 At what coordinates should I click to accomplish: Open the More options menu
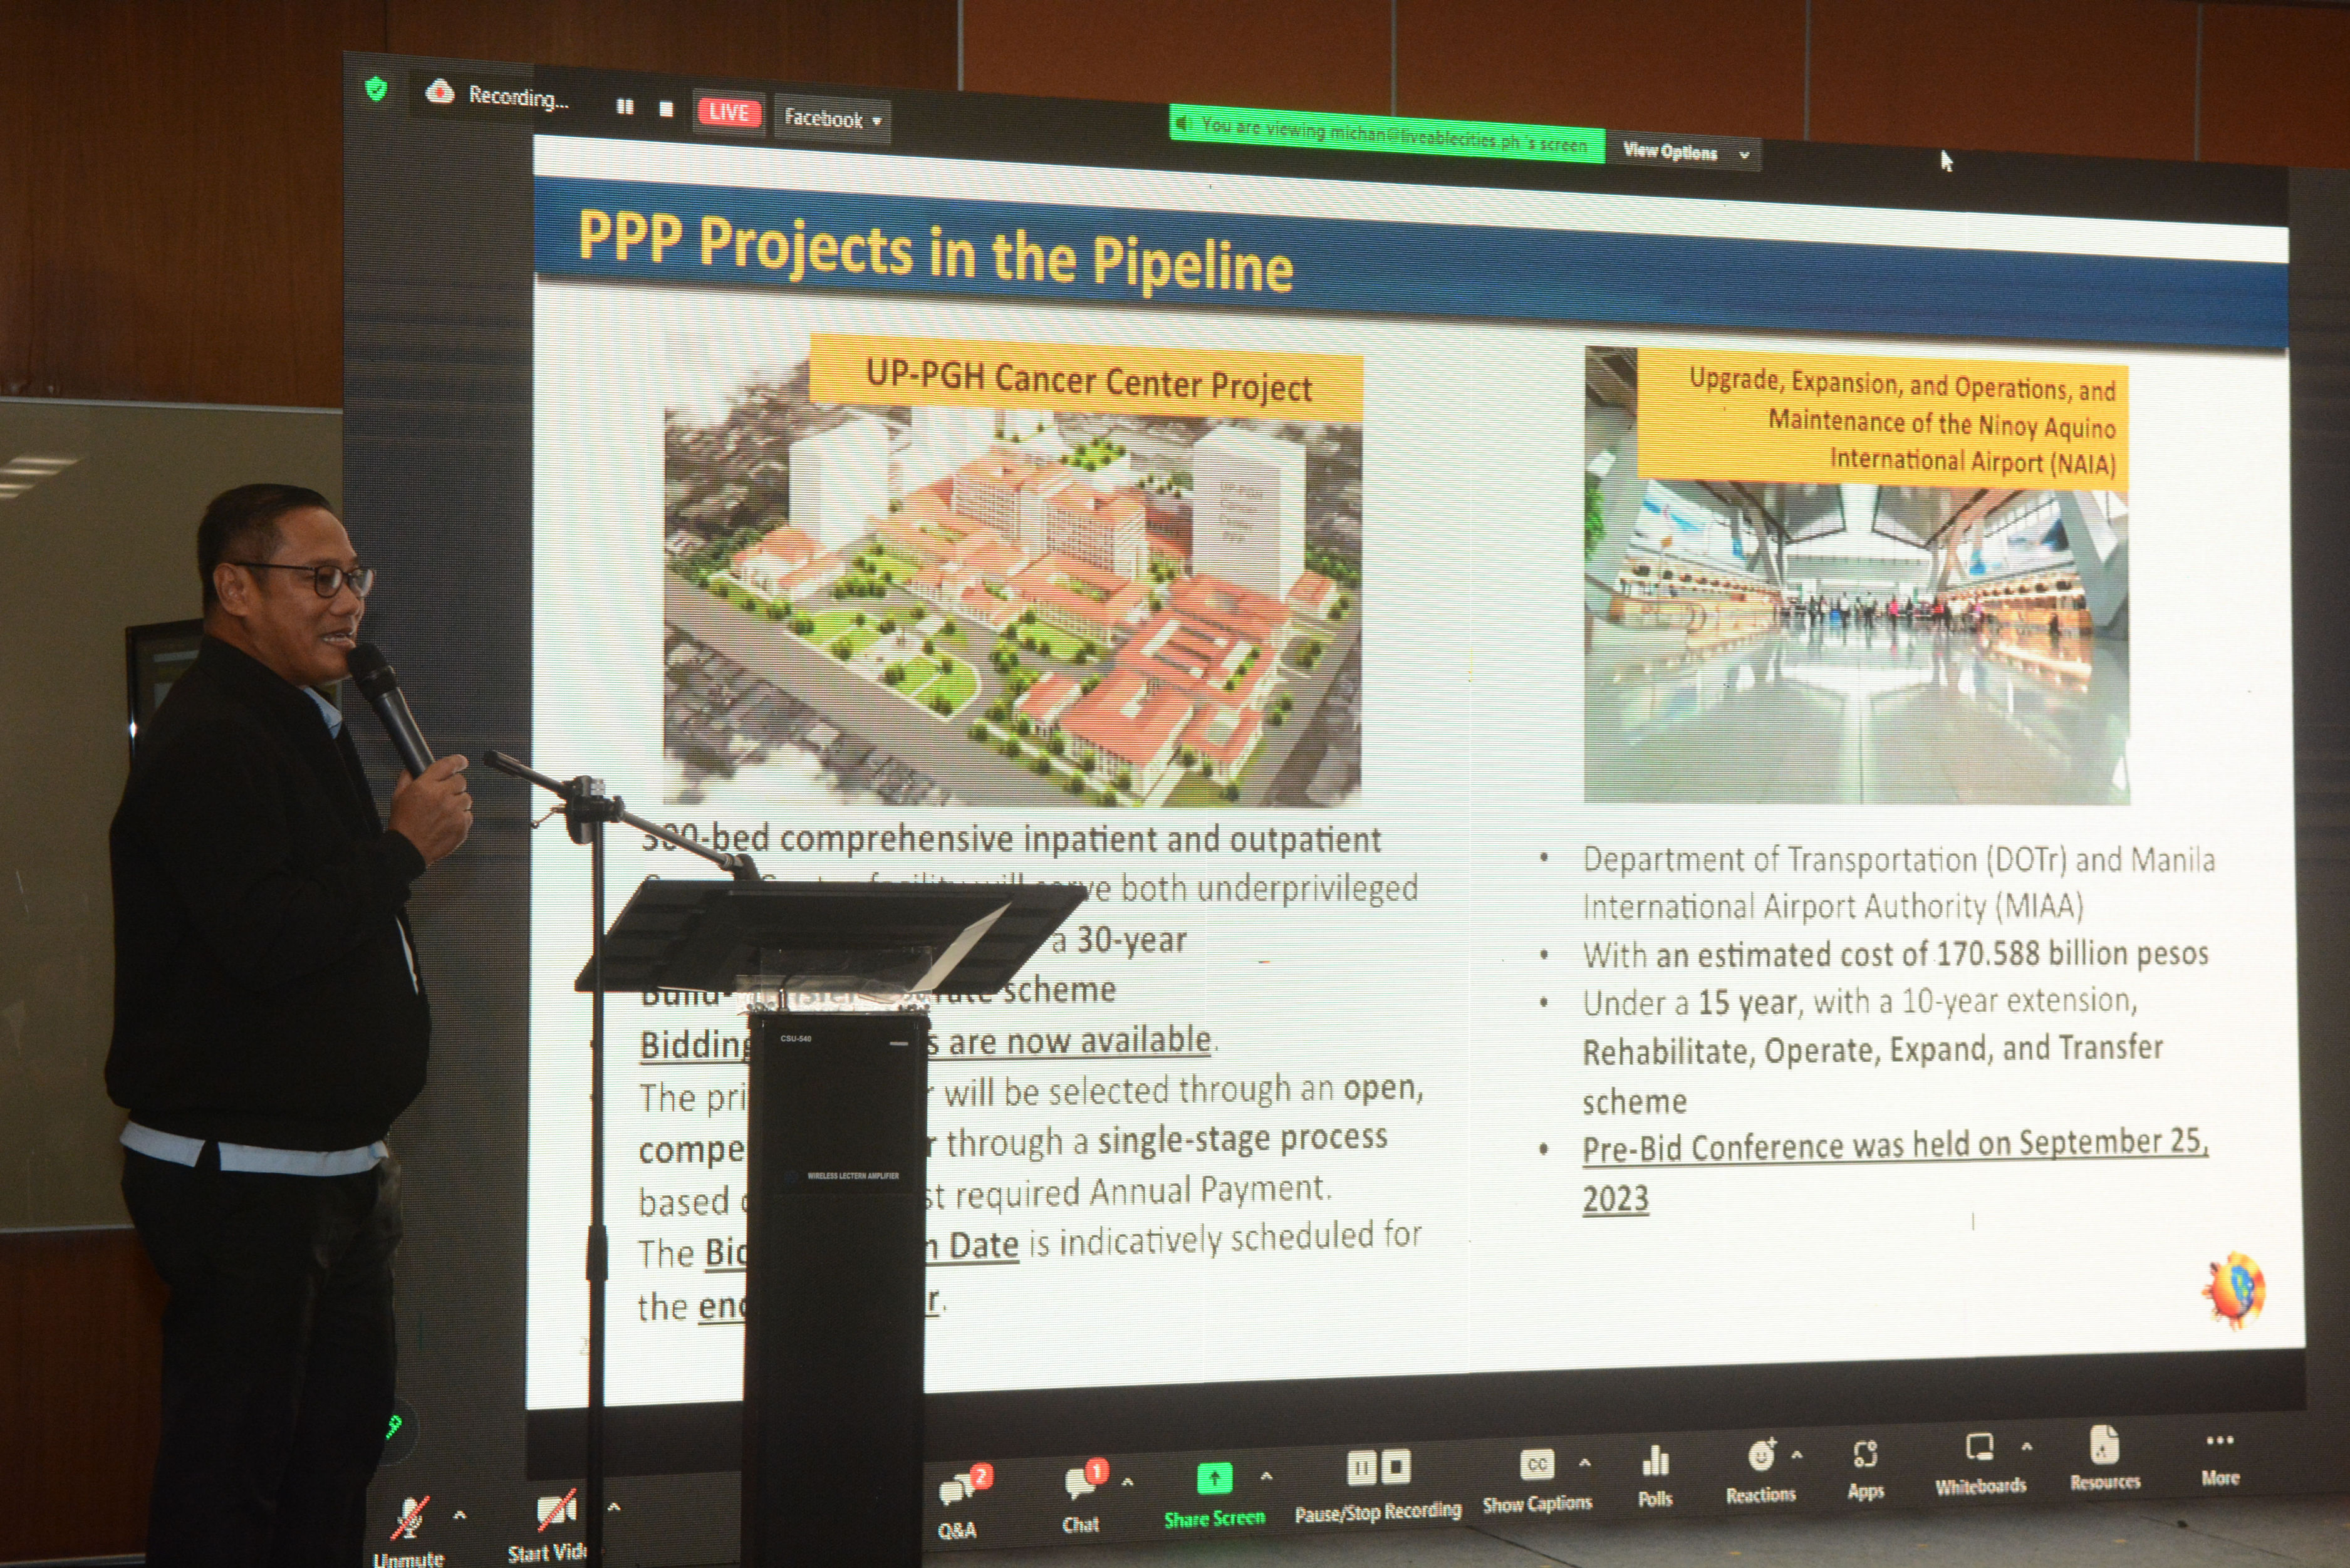pos(2220,1460)
